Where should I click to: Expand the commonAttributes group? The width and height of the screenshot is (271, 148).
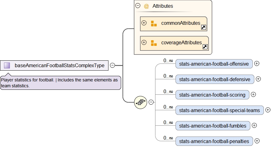tap(144, 23)
